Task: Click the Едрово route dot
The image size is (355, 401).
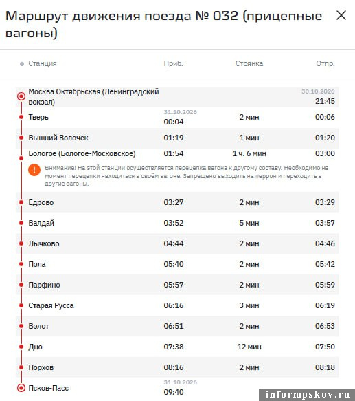Action: tap(21, 202)
